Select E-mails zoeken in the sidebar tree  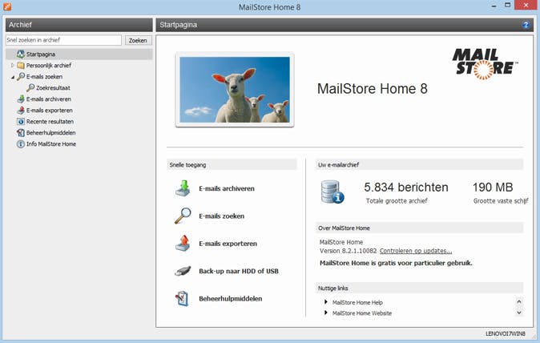point(44,76)
